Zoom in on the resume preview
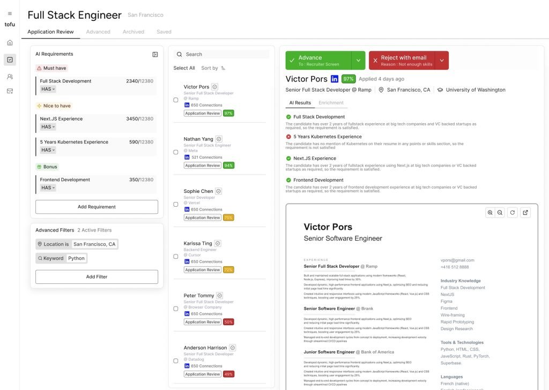The width and height of the screenshot is (549, 390). click(x=490, y=213)
